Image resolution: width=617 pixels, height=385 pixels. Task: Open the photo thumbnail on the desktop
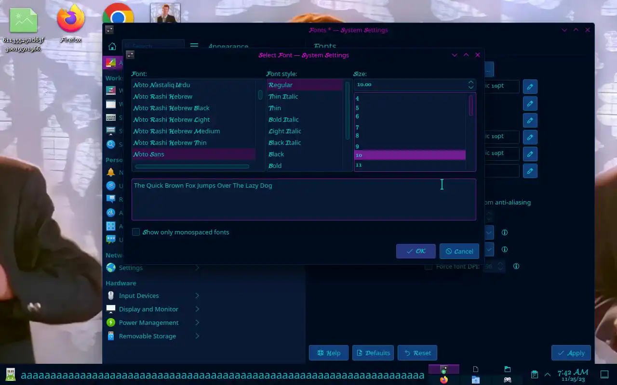[x=165, y=13]
